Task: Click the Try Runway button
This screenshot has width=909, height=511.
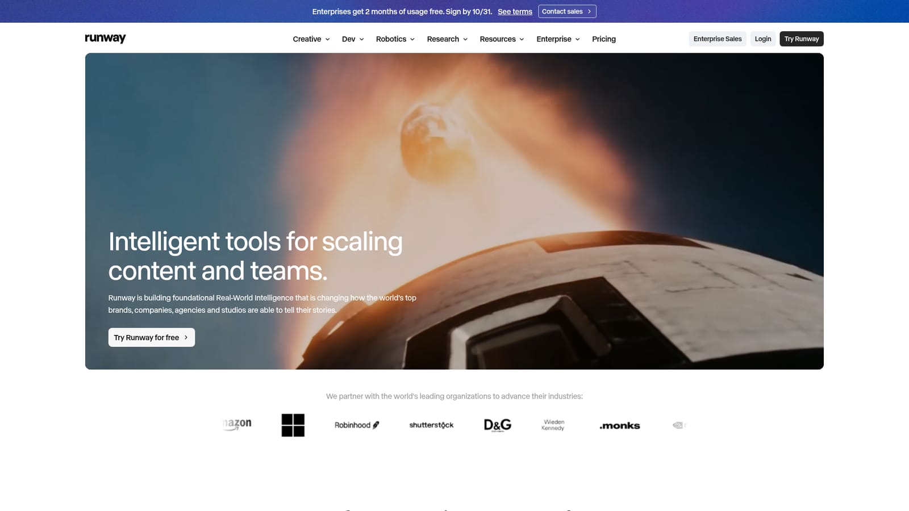Action: tap(802, 39)
